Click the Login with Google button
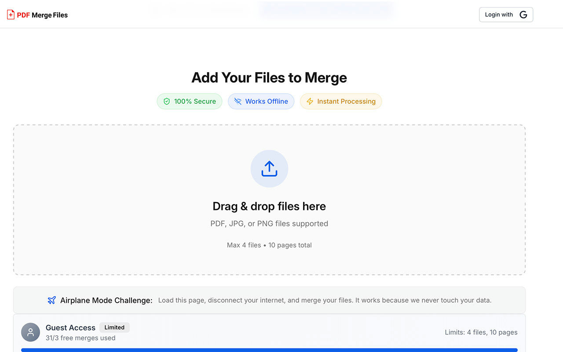Viewport: 563px width, 352px height. click(506, 14)
